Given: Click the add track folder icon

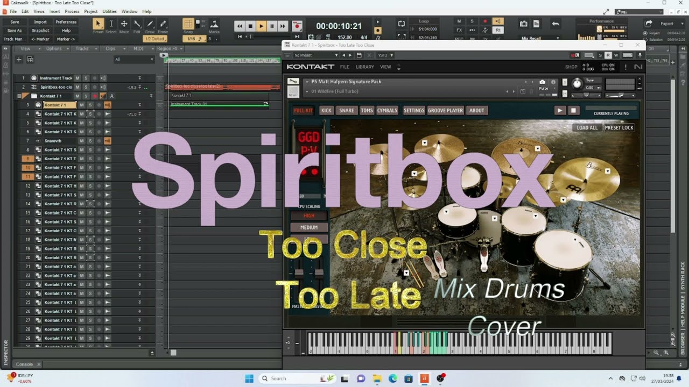Looking at the screenshot, I should (x=30, y=60).
